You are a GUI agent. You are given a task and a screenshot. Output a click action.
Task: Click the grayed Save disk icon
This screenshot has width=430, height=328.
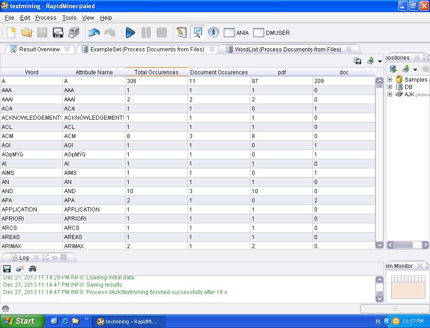coord(42,33)
